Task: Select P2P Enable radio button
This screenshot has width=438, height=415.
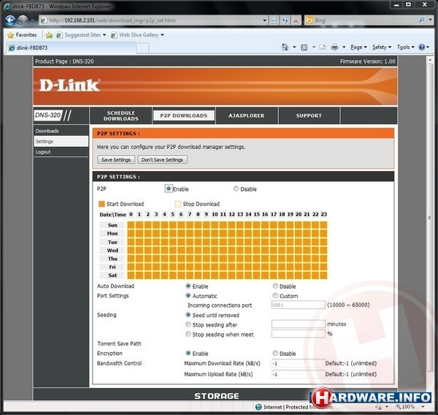Action: pyautogui.click(x=168, y=189)
